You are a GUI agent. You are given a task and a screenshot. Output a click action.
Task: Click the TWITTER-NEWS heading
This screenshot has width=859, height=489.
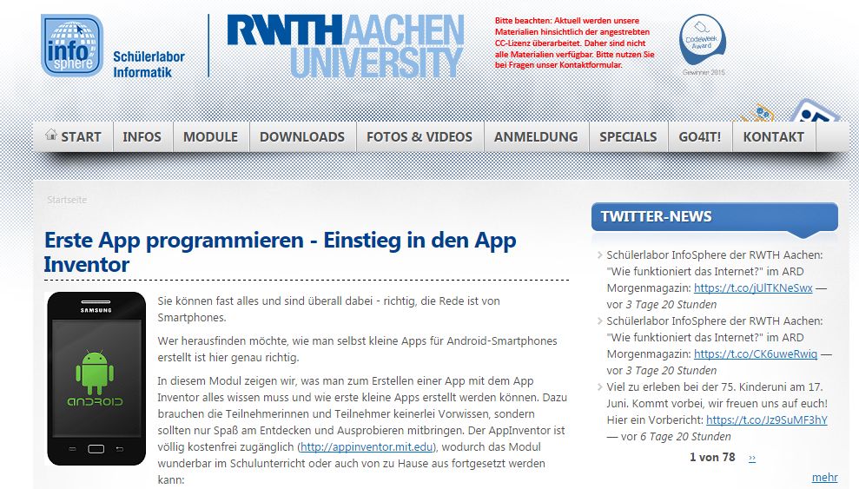click(656, 216)
